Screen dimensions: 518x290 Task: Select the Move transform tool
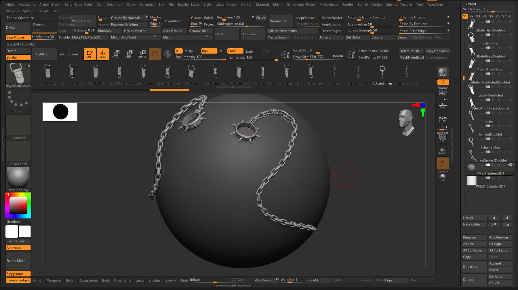click(x=116, y=54)
